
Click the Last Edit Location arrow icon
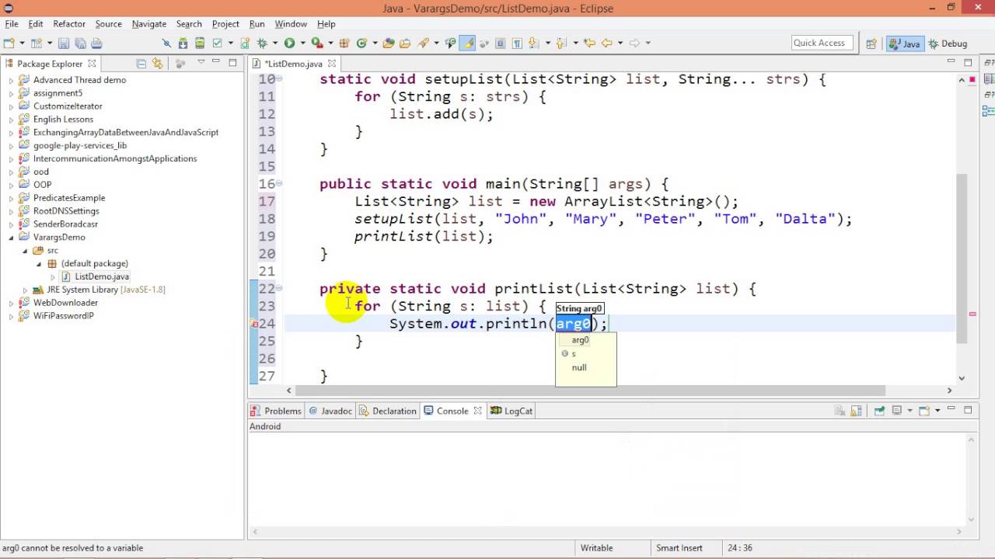[589, 43]
